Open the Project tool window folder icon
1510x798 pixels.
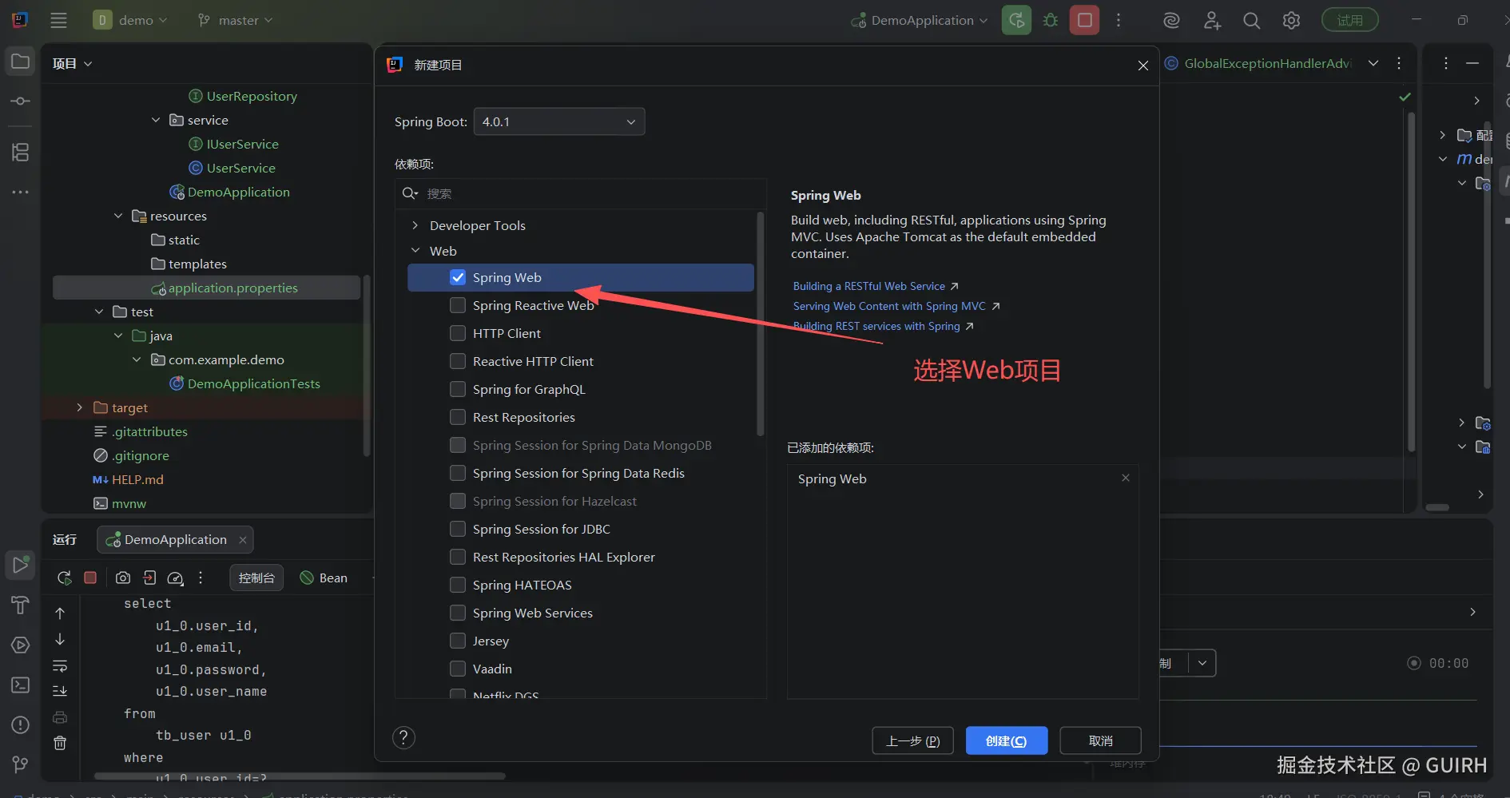(21, 62)
